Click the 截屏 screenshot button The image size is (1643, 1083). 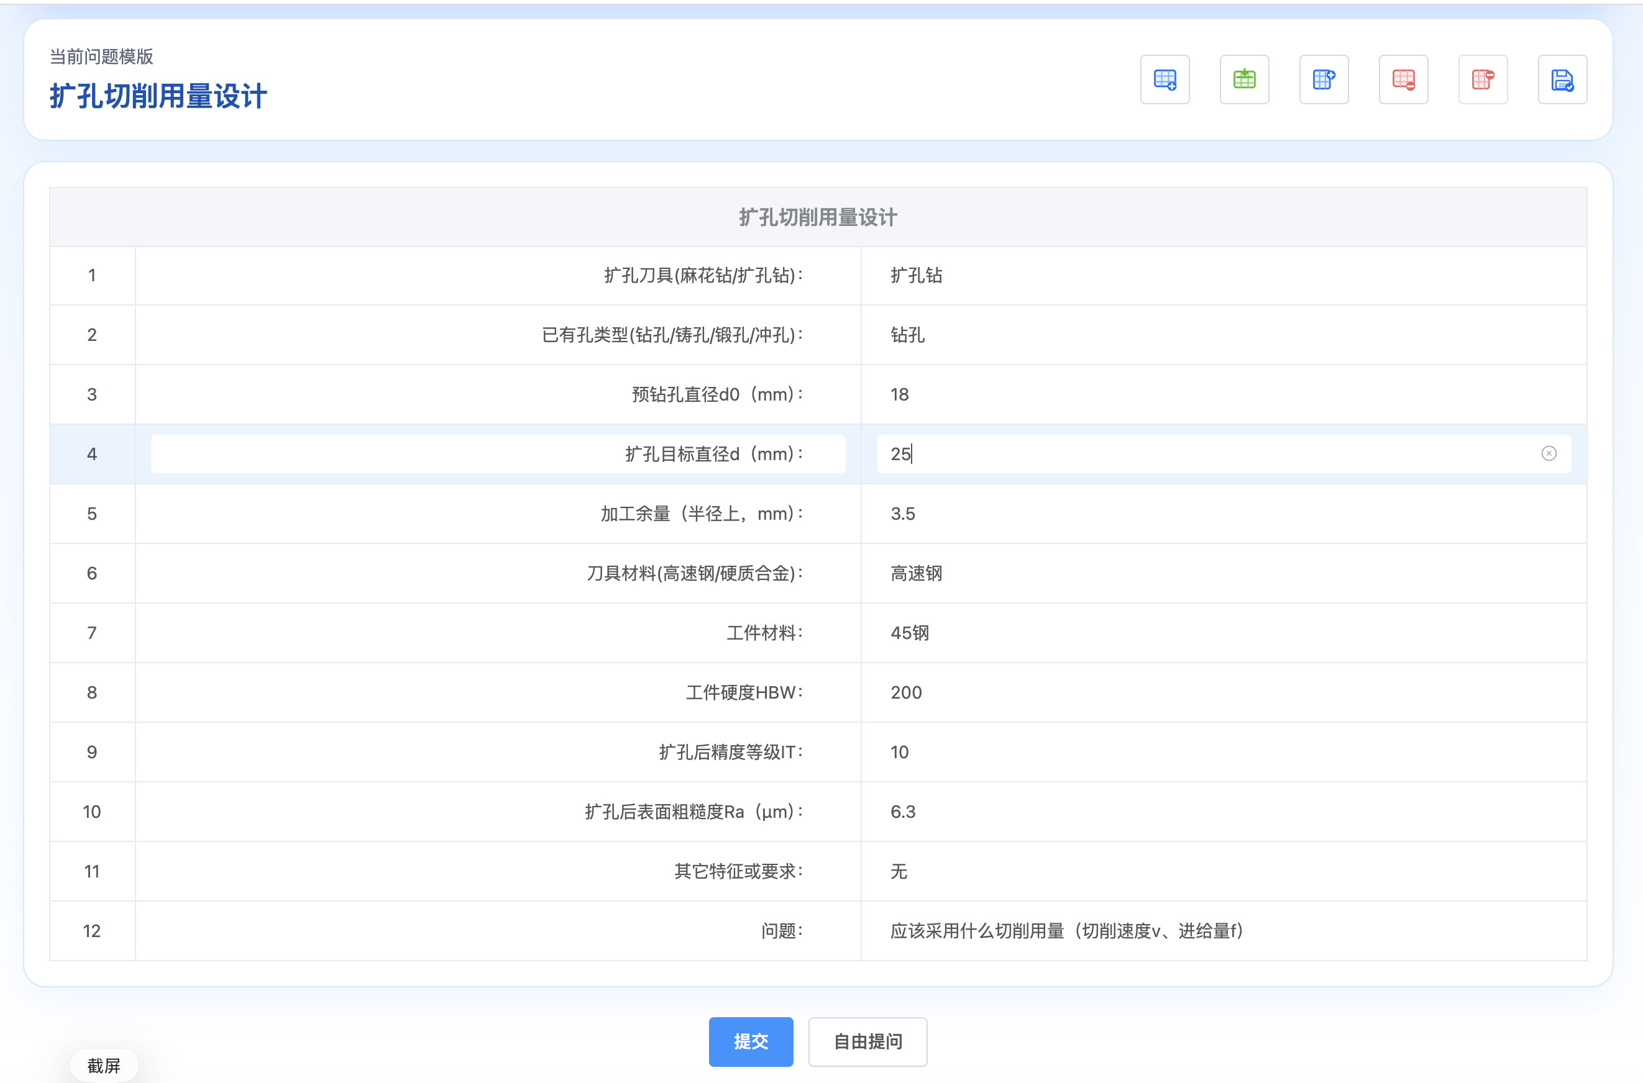(104, 1065)
